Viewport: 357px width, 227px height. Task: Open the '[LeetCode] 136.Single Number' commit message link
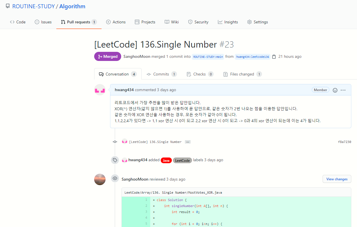tap(155, 142)
